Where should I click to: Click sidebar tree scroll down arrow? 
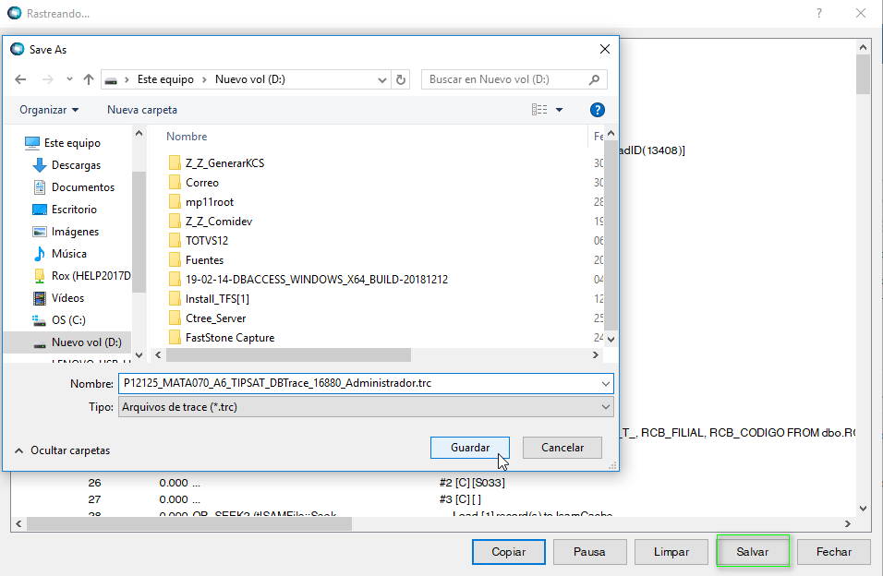[139, 354]
